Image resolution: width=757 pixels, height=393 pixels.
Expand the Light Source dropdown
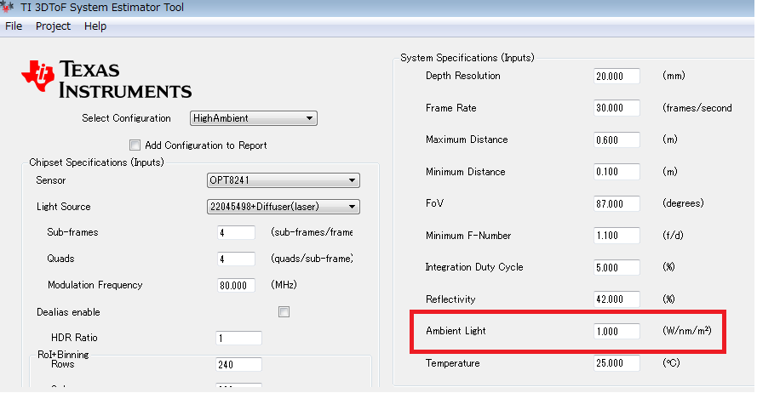pos(284,207)
